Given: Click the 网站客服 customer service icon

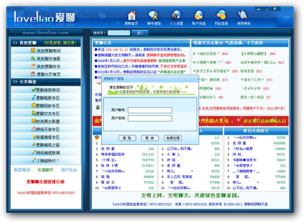Looking at the screenshot, I should (221, 18).
